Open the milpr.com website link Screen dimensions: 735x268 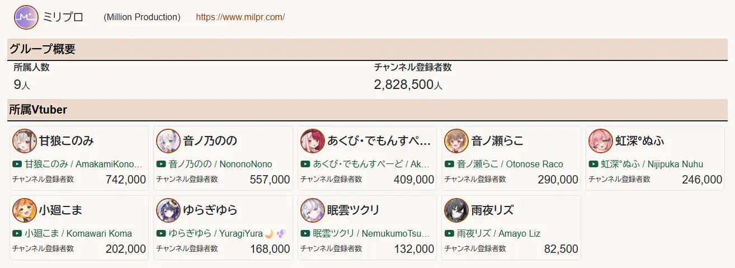(240, 17)
